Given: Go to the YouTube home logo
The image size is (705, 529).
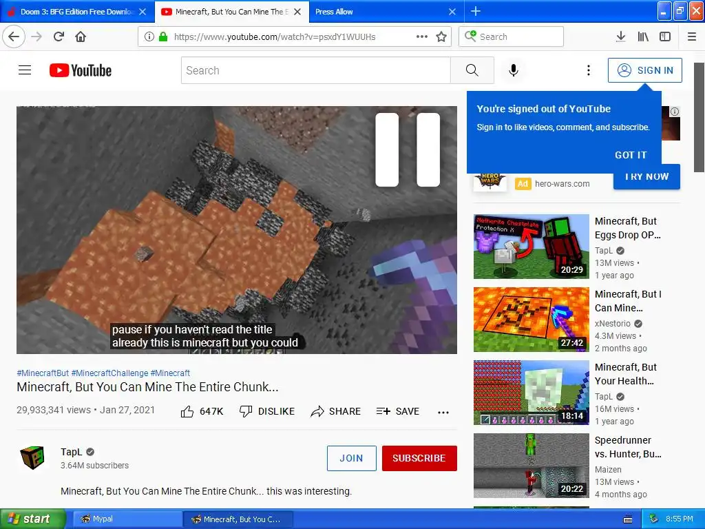Looking at the screenshot, I should coord(81,70).
